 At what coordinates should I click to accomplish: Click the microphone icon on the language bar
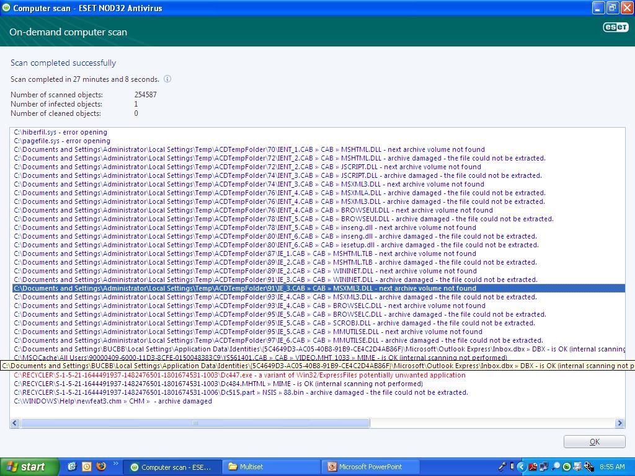[502, 467]
